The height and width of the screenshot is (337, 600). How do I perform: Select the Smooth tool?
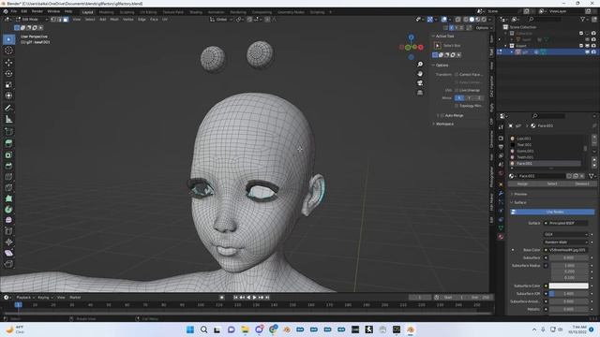pyautogui.click(x=8, y=220)
